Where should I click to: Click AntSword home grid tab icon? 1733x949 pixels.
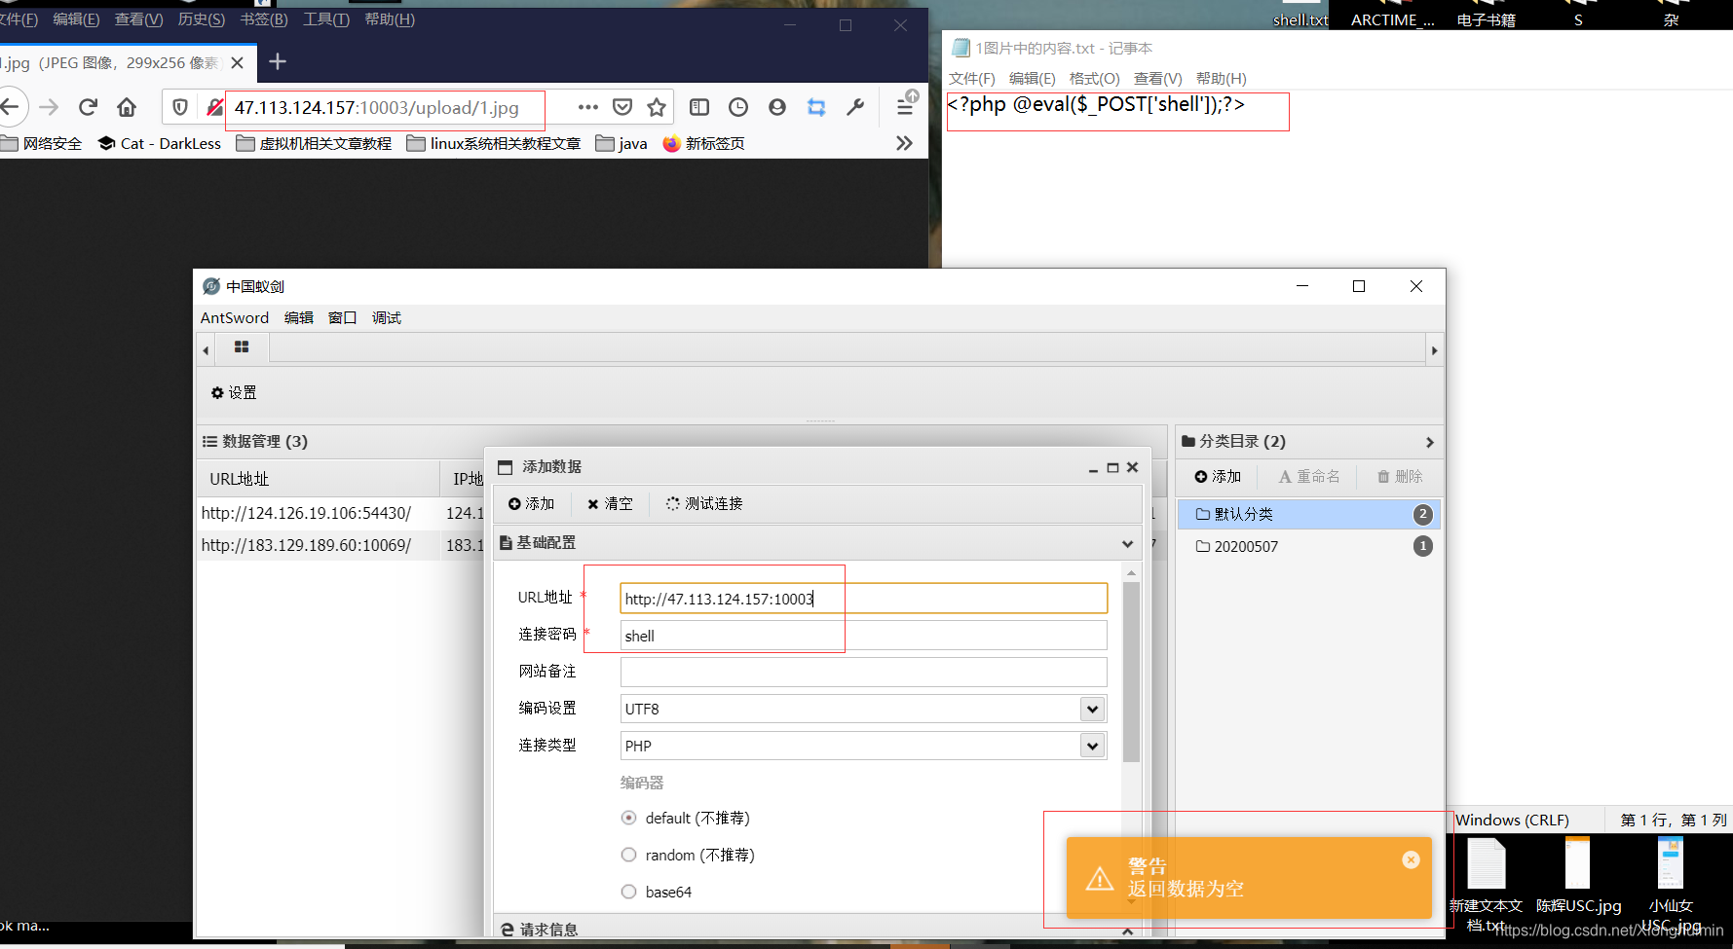point(242,347)
